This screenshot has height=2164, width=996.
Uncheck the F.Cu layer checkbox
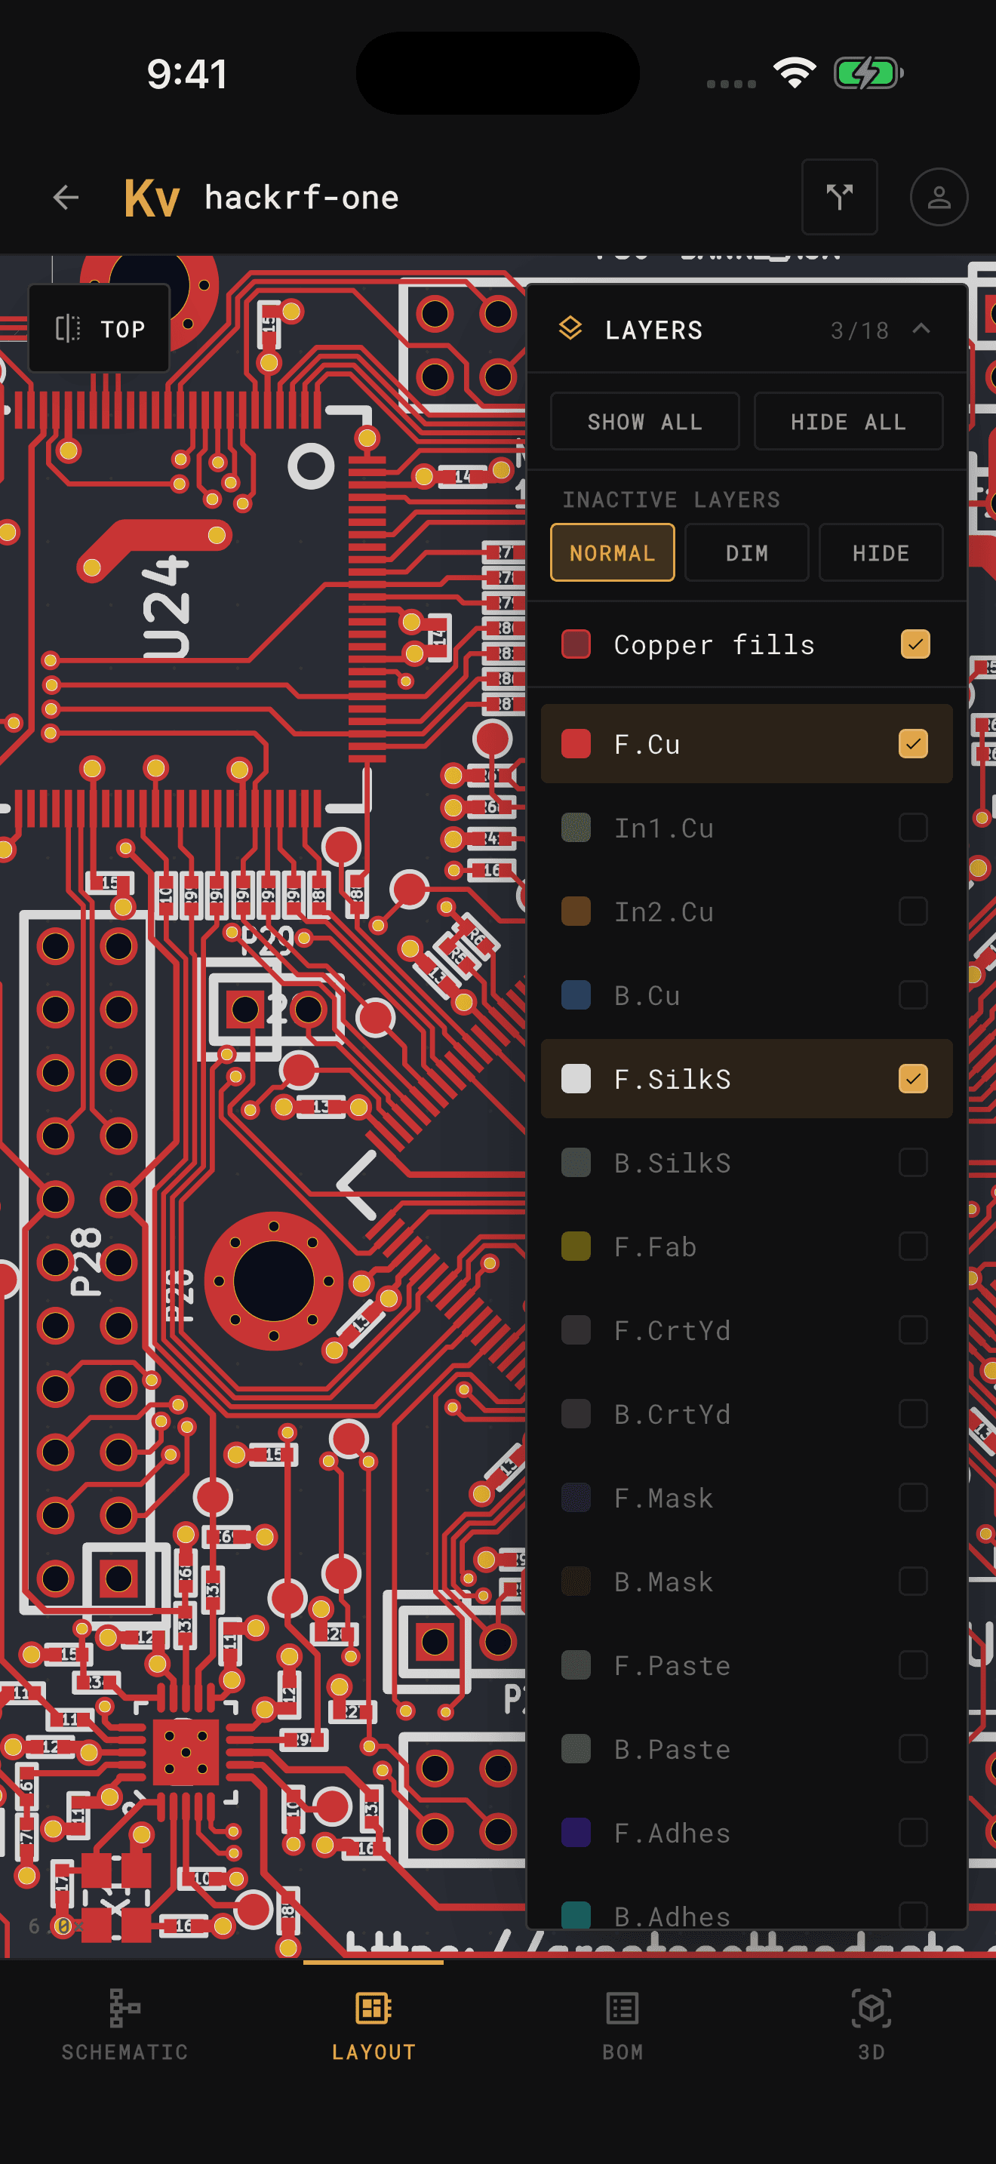[913, 743]
